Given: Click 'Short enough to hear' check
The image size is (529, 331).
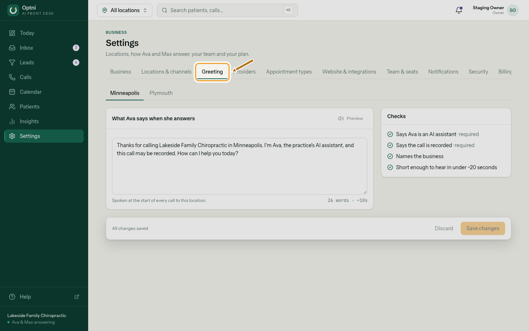Looking at the screenshot, I should [x=442, y=167].
